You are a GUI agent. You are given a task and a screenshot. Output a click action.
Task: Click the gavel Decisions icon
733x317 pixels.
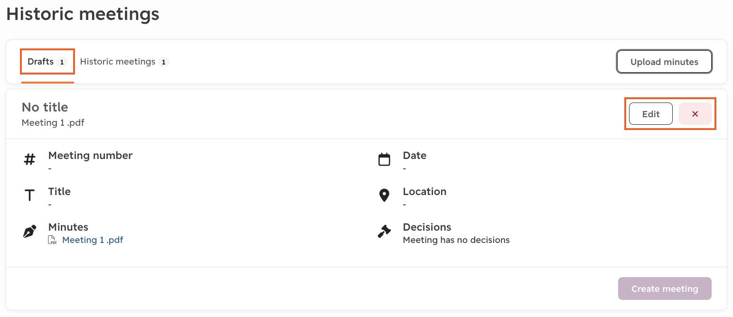tap(384, 231)
